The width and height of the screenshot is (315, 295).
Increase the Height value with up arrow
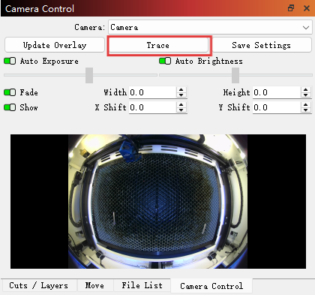pos(305,90)
